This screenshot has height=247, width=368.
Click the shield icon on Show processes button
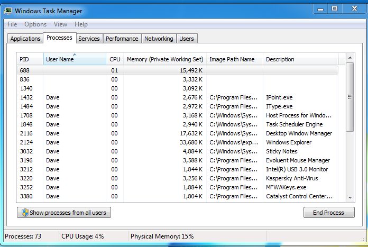(x=25, y=213)
